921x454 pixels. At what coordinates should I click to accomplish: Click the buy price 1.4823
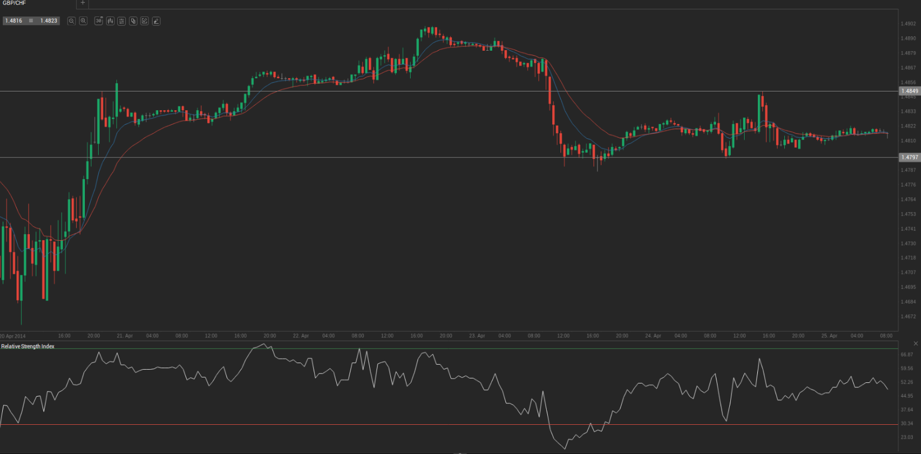49,21
